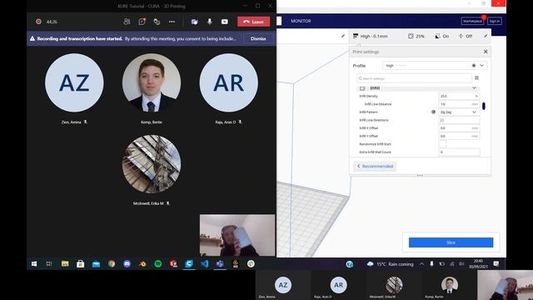Open the meeting chat in Teams
This screenshot has width=533, height=300.
coord(142,22)
